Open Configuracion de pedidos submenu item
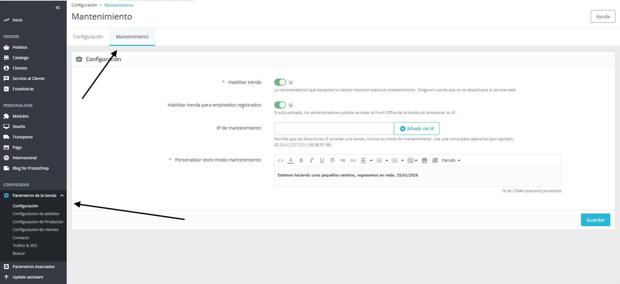The height and width of the screenshot is (284, 620). (36, 214)
